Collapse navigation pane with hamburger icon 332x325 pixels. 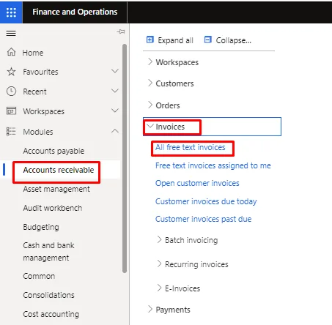(x=11, y=33)
